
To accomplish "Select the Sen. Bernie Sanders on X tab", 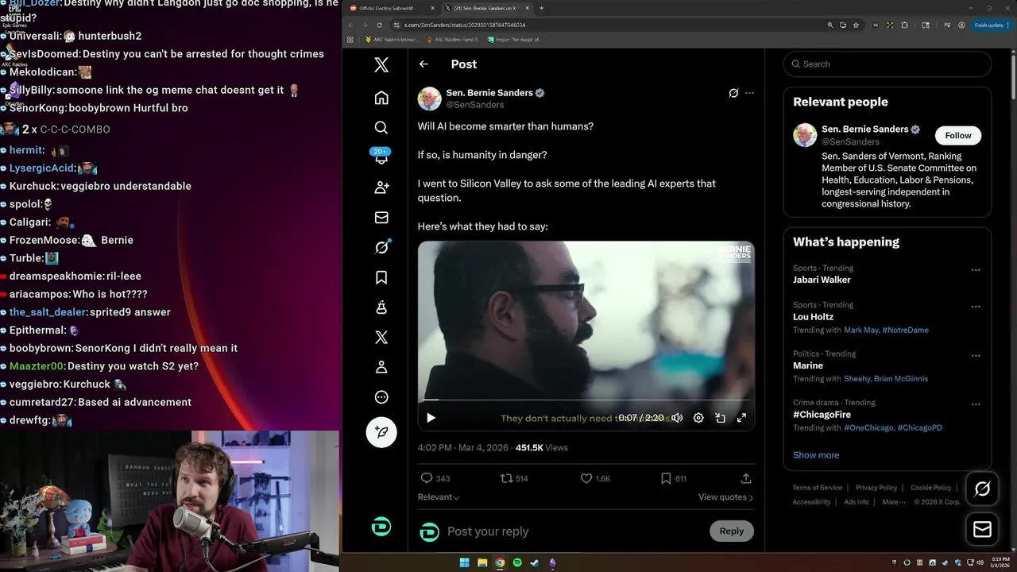I will (486, 8).
